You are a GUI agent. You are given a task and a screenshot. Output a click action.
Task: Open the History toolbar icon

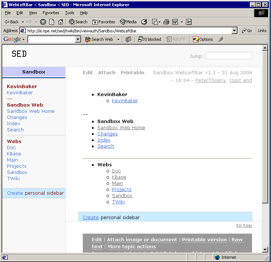pos(144,22)
